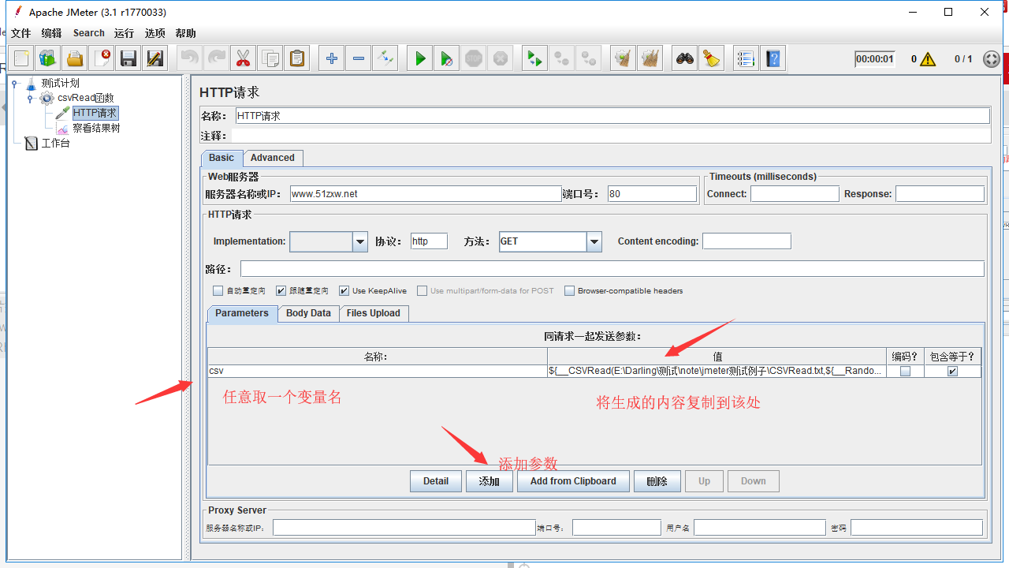The image size is (1009, 568).
Task: Click the Shutdown test icon
Action: pos(501,58)
